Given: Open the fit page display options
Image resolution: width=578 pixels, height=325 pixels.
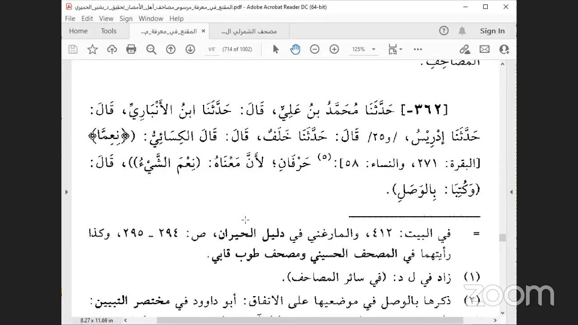Looking at the screenshot, I should tap(395, 49).
